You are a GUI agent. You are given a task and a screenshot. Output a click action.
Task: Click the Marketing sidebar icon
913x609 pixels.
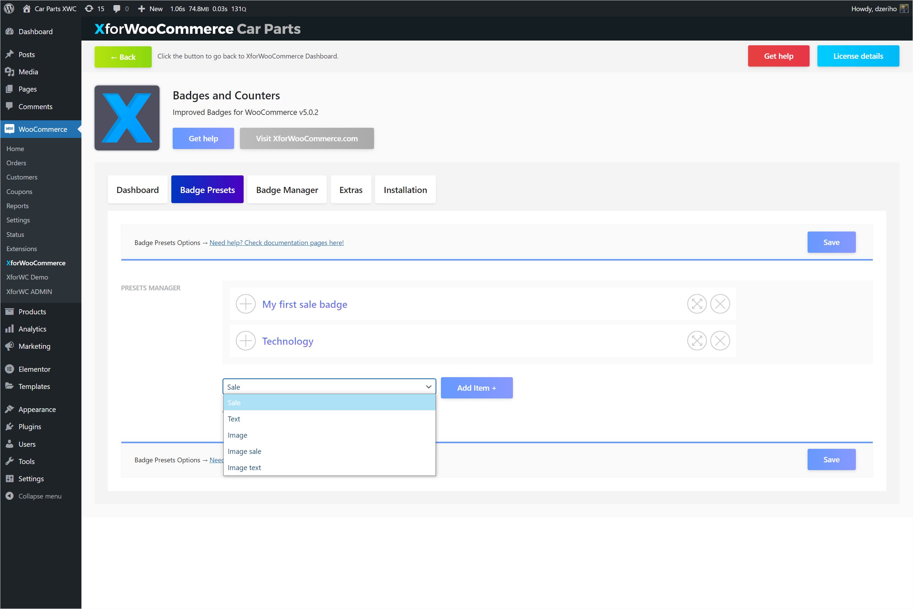10,346
